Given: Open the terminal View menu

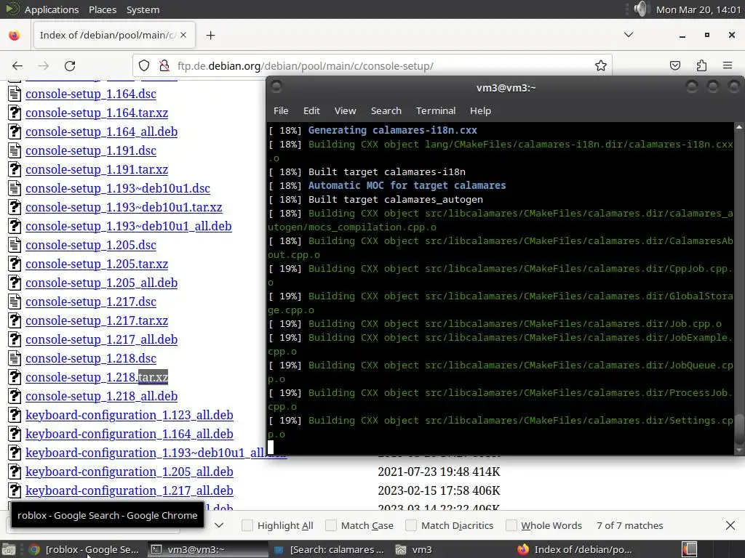Looking at the screenshot, I should (345, 110).
